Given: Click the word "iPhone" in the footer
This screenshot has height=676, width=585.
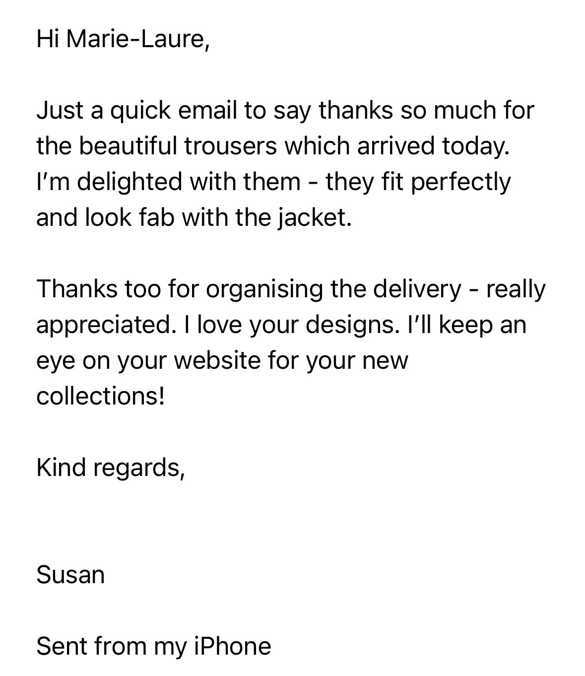Looking at the screenshot, I should 232,646.
